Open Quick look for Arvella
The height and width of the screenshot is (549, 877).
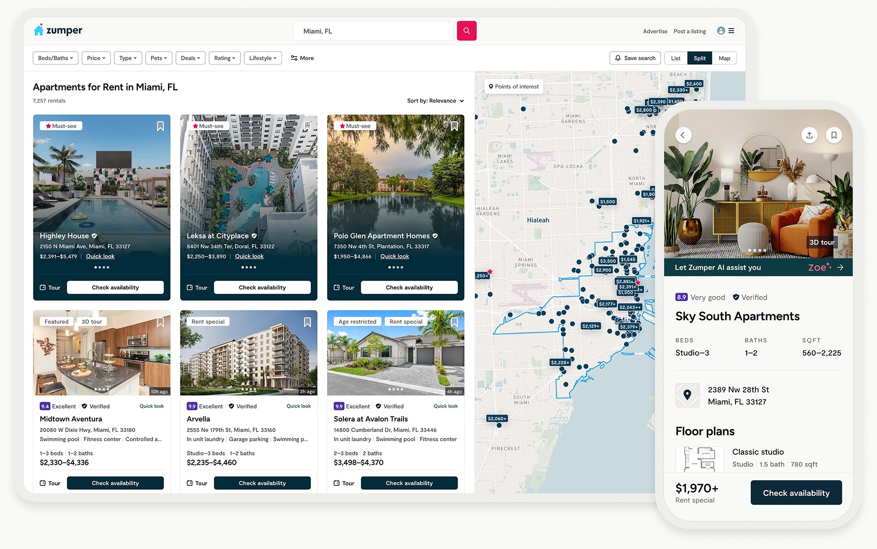pos(299,406)
